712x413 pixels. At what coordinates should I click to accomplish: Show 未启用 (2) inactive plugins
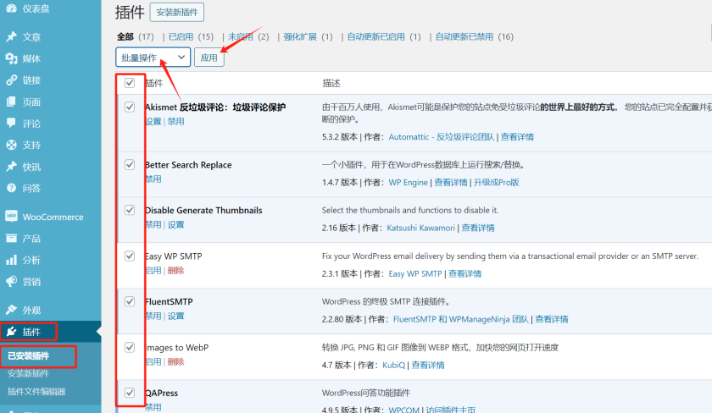click(x=248, y=36)
